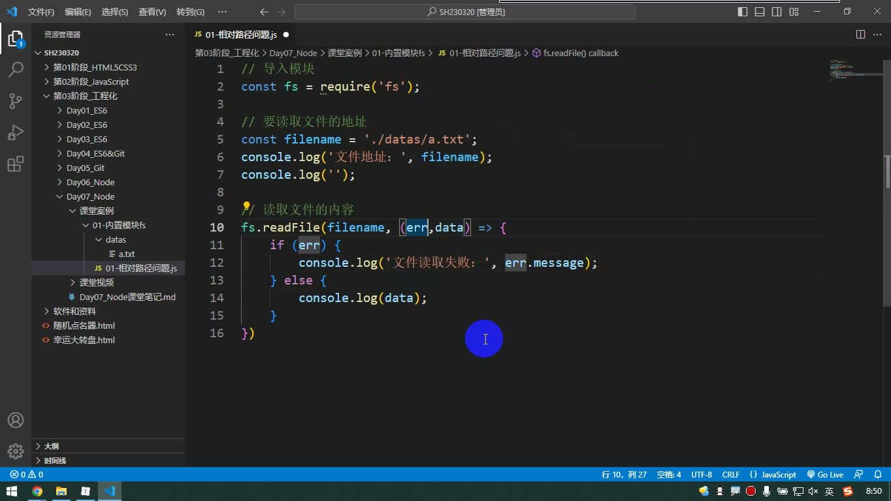Open the Accounts menu icon
Viewport: 891px width, 501px height.
coord(16,420)
